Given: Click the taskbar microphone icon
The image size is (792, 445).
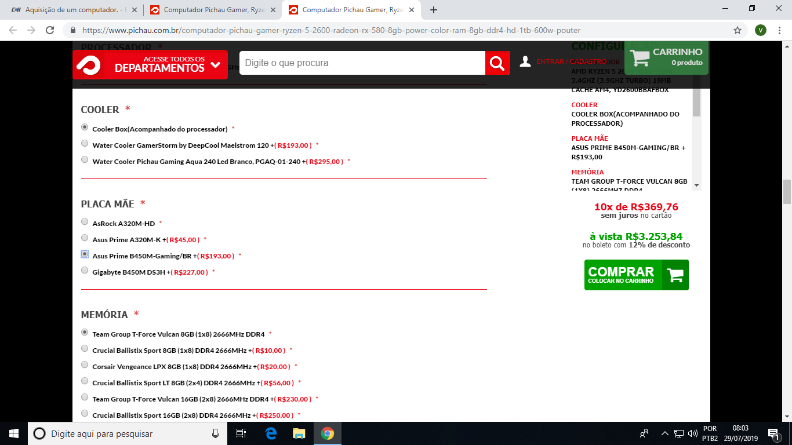Looking at the screenshot, I should [215, 433].
